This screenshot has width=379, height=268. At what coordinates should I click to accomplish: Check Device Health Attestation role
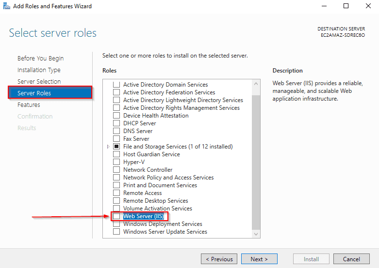pyautogui.click(x=116, y=116)
